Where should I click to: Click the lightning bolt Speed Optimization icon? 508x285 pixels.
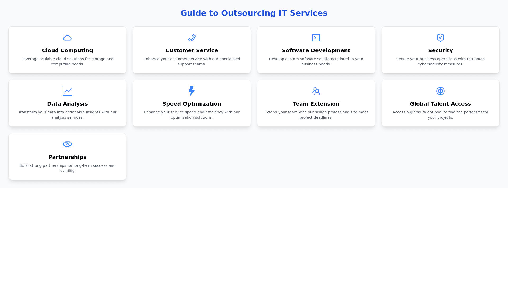pyautogui.click(x=192, y=91)
